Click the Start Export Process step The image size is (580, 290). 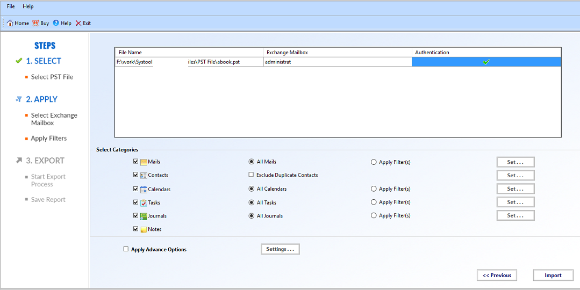click(48, 180)
